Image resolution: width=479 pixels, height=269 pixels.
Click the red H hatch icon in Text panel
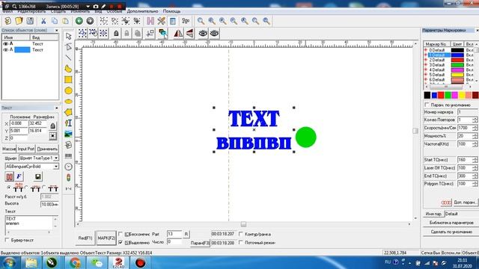click(10, 176)
